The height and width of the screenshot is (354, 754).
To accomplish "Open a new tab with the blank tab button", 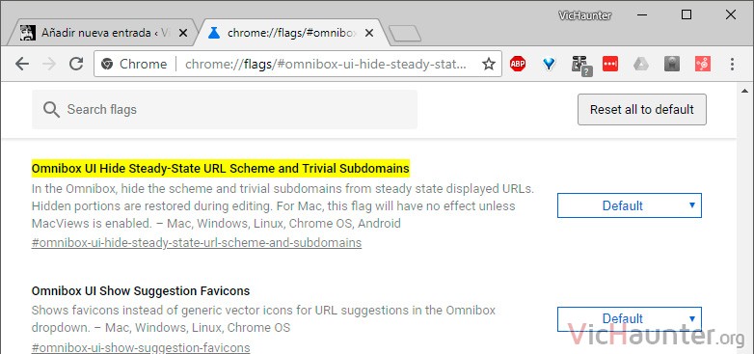I will (x=404, y=34).
